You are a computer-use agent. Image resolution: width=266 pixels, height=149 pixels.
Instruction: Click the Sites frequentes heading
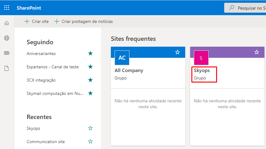pyautogui.click(x=133, y=39)
